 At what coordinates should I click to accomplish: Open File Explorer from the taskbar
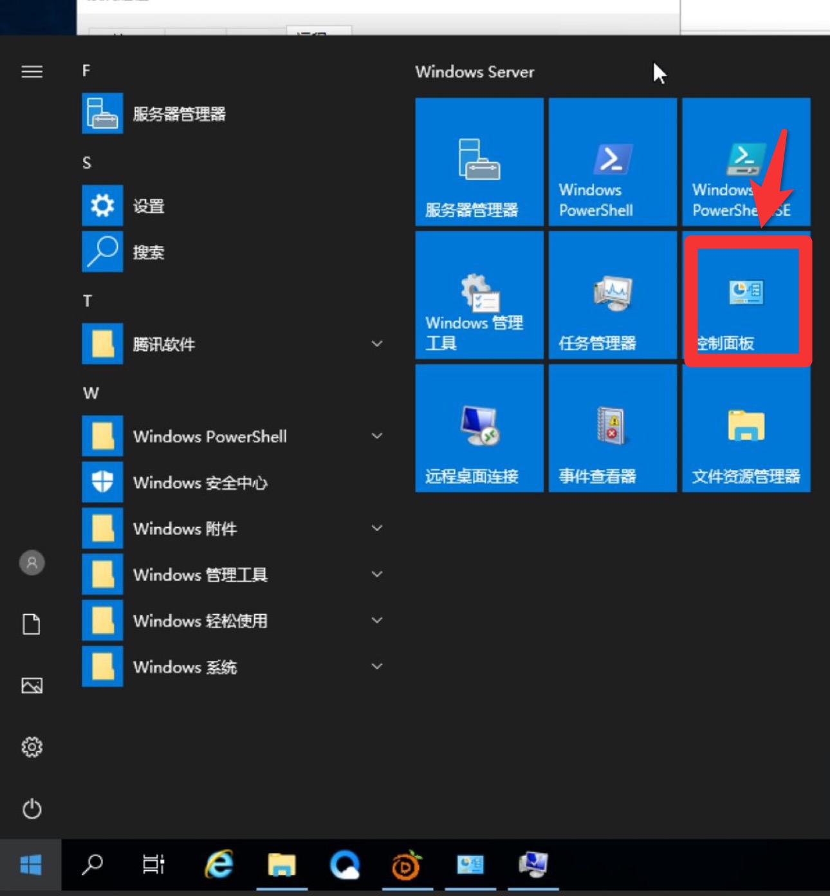point(281,865)
